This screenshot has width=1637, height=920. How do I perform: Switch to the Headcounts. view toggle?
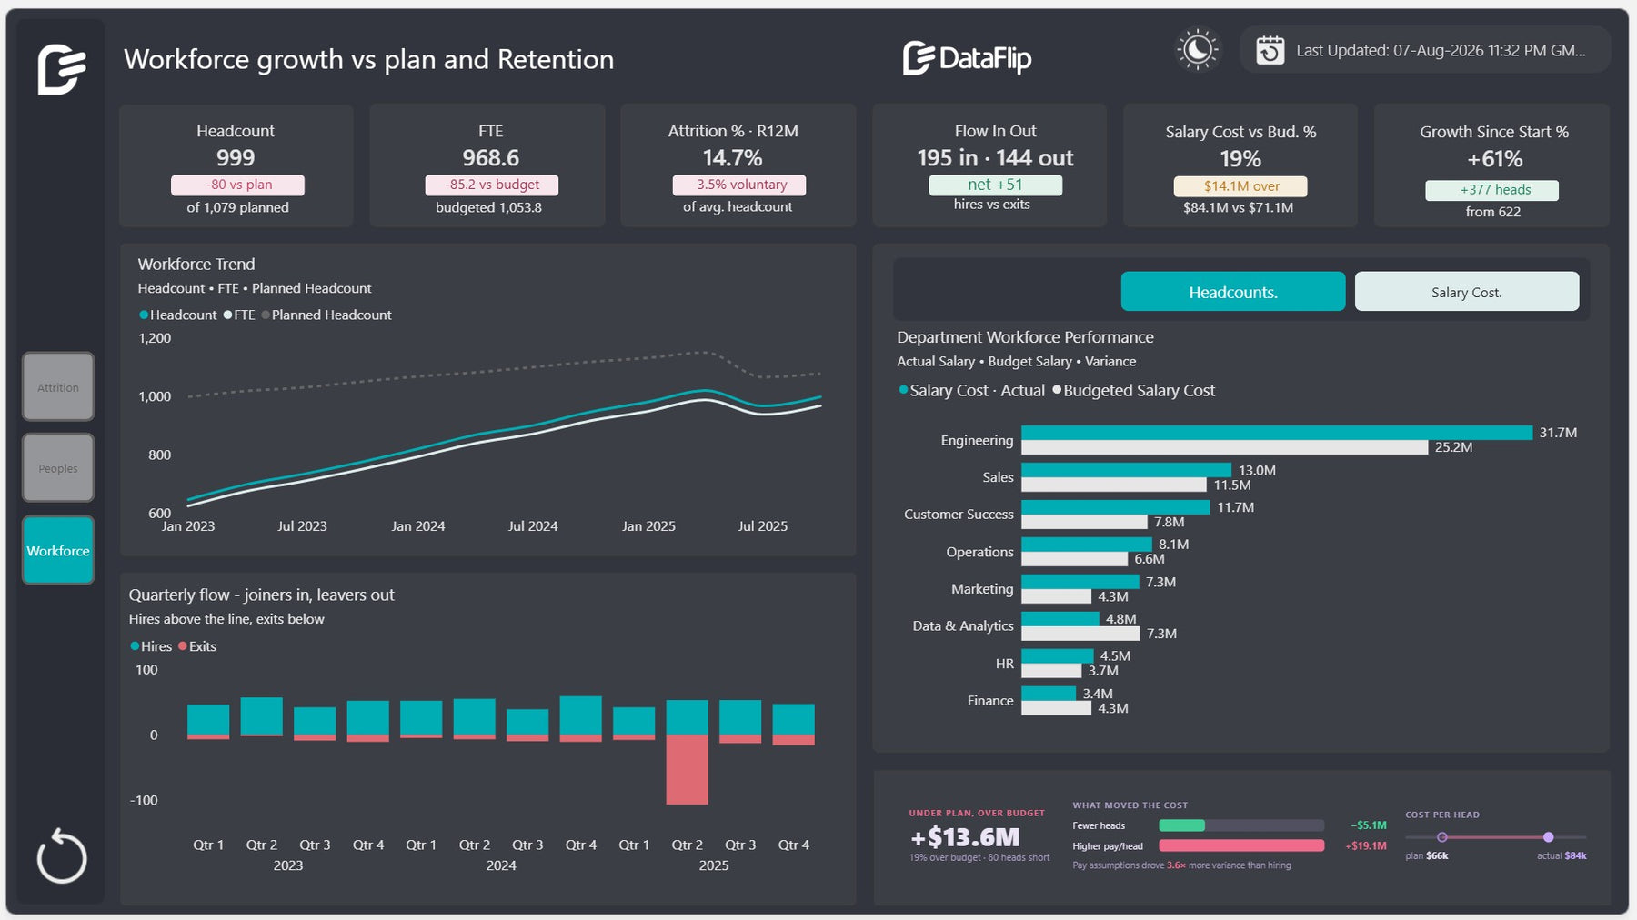point(1232,292)
